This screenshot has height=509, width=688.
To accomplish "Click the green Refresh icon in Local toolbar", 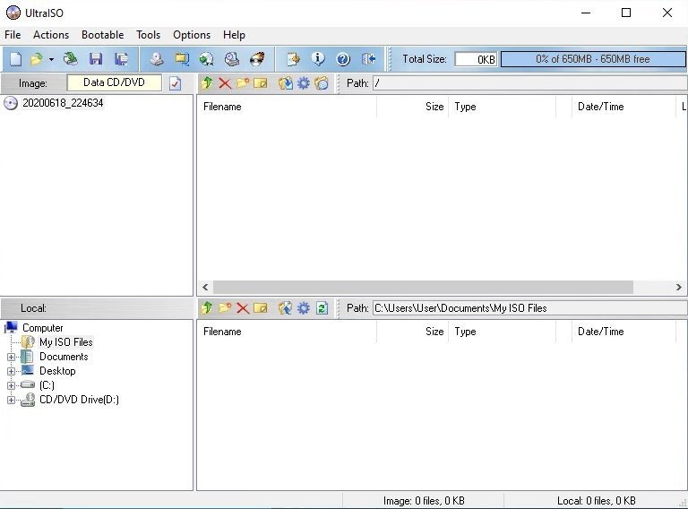I will (322, 308).
